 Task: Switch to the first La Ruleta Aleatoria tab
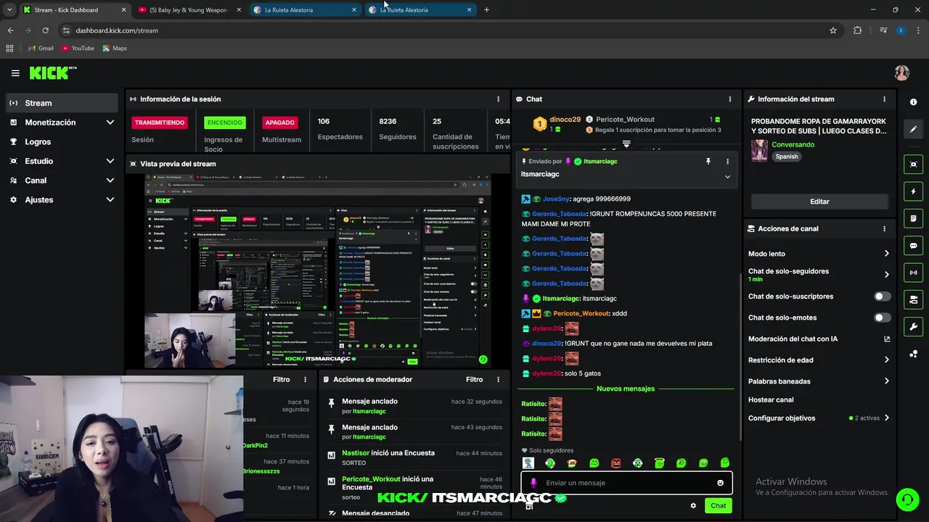(x=305, y=10)
